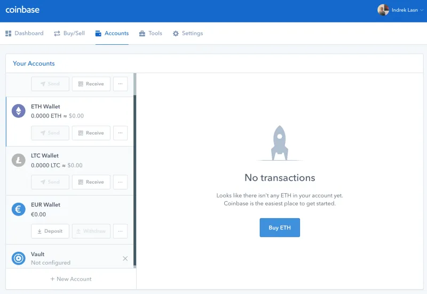Click Deposit in EUR Wallet
This screenshot has height=294, width=427.
point(50,231)
